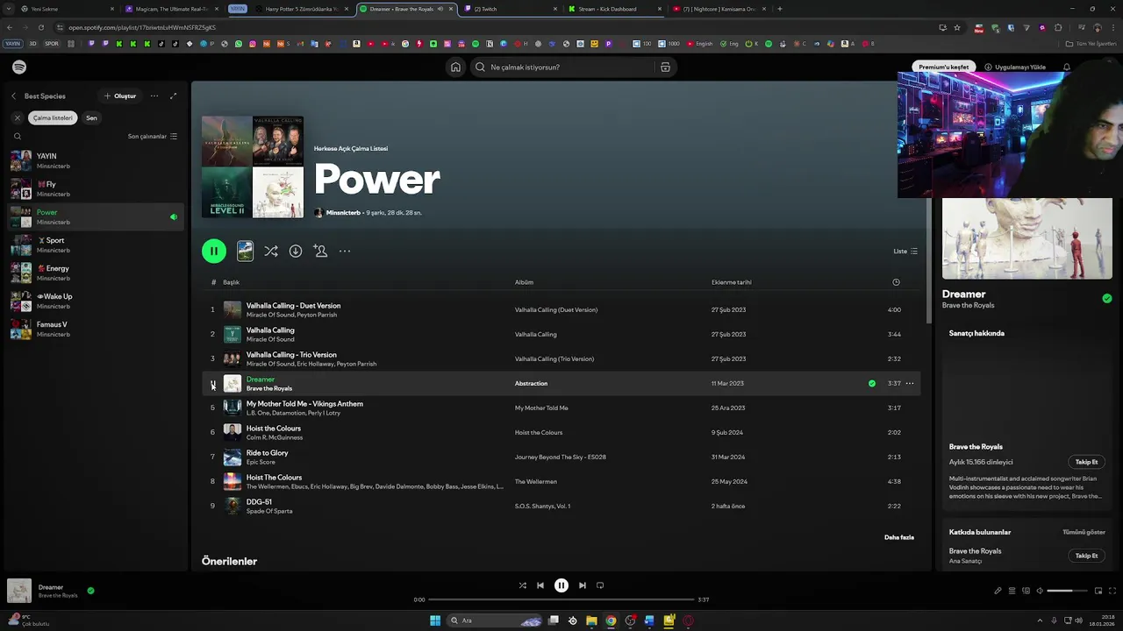Toggle shuffle in bottom player controls
Screen dimensions: 1123x631
pyautogui.click(x=523, y=585)
